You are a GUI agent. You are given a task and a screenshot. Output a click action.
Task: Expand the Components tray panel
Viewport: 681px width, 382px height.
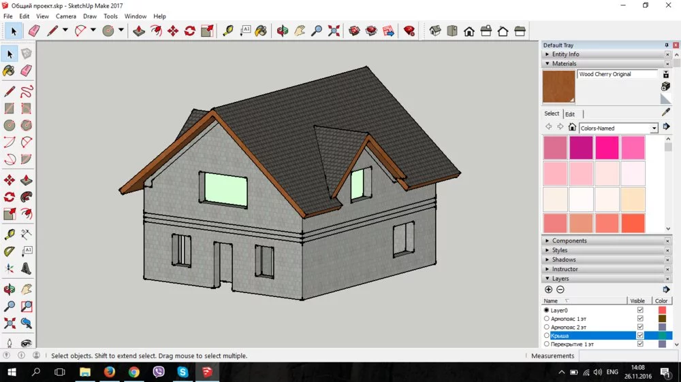569,241
